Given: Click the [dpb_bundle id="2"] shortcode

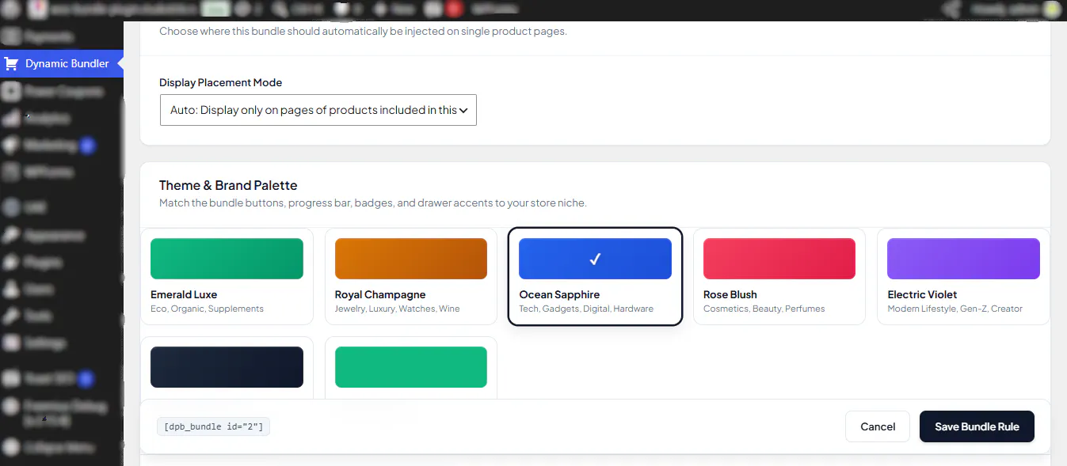Looking at the screenshot, I should [214, 426].
